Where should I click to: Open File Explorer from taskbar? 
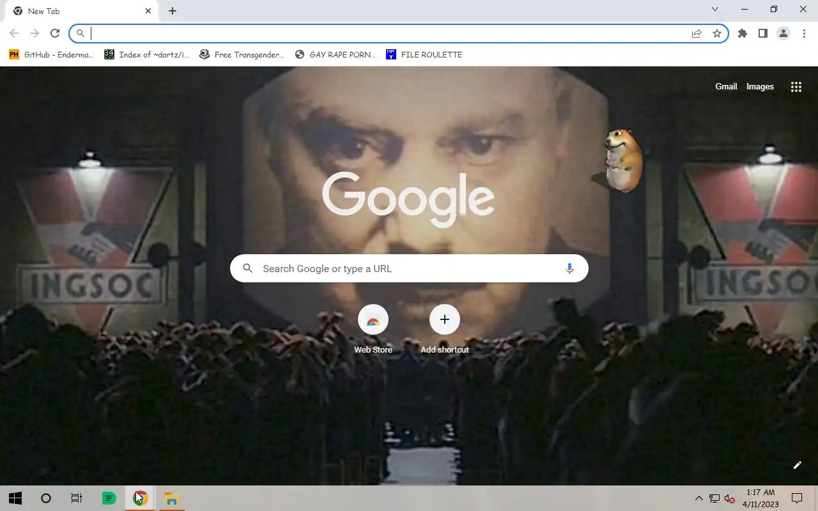coord(171,498)
